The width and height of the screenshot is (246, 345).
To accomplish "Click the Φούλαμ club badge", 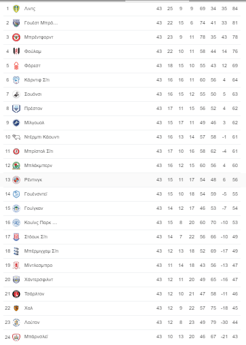I will [x=16, y=52].
